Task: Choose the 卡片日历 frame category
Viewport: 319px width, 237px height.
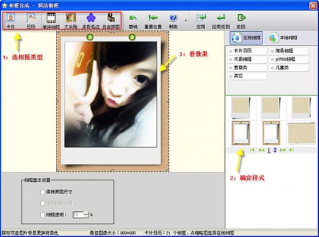Action: 248,51
